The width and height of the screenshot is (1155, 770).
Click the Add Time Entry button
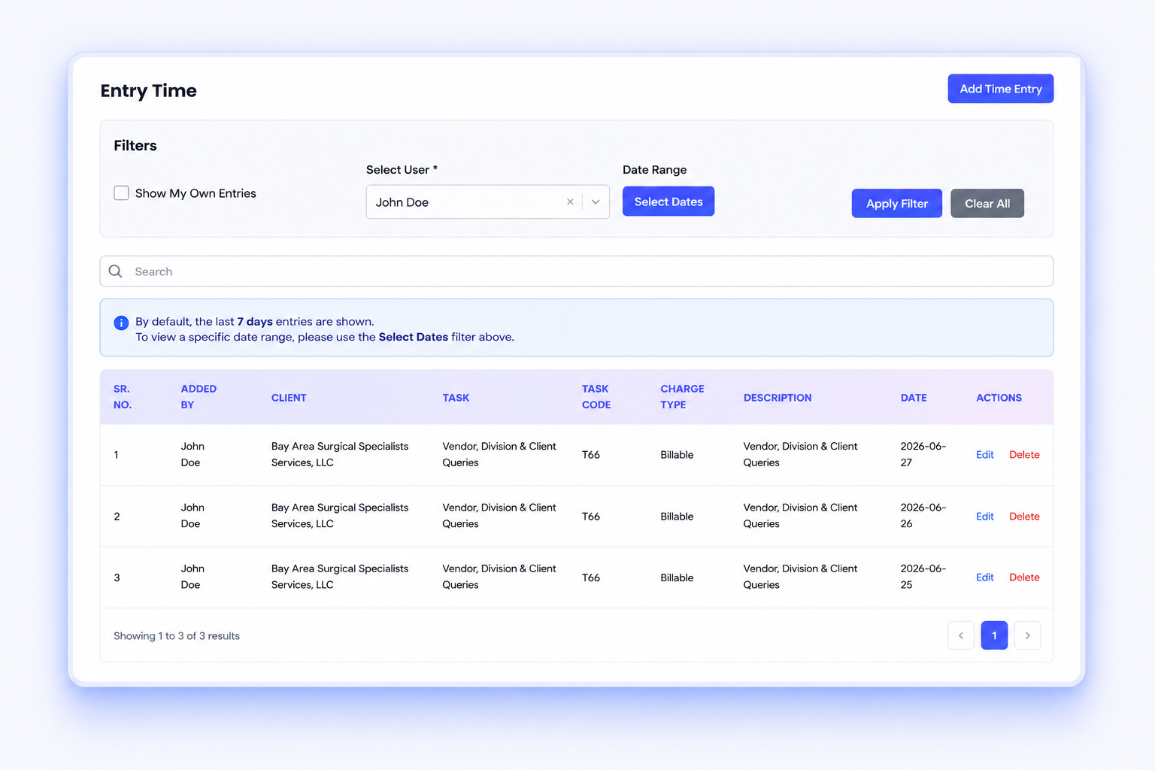click(x=1000, y=89)
